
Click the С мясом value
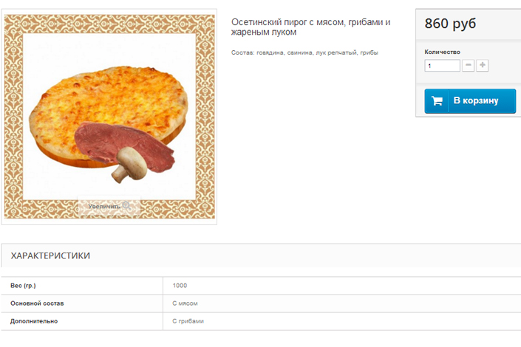pyautogui.click(x=185, y=303)
